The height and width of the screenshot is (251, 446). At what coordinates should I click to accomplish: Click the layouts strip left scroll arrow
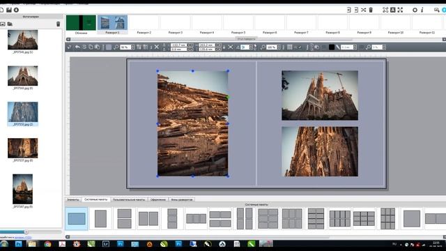[68, 237]
